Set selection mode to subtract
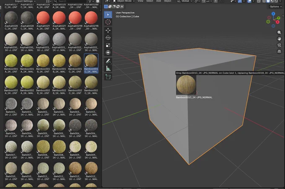The width and height of the screenshot is (285, 189). pos(114,7)
